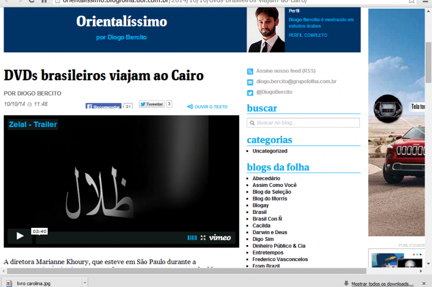Close the downloads bar

424,284
